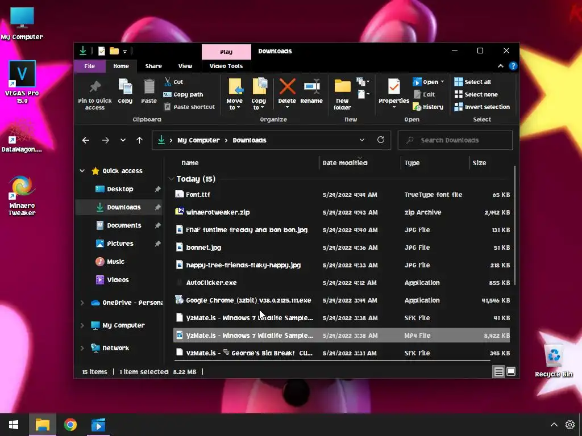
Task: Switch to the details view layout
Action: point(498,371)
